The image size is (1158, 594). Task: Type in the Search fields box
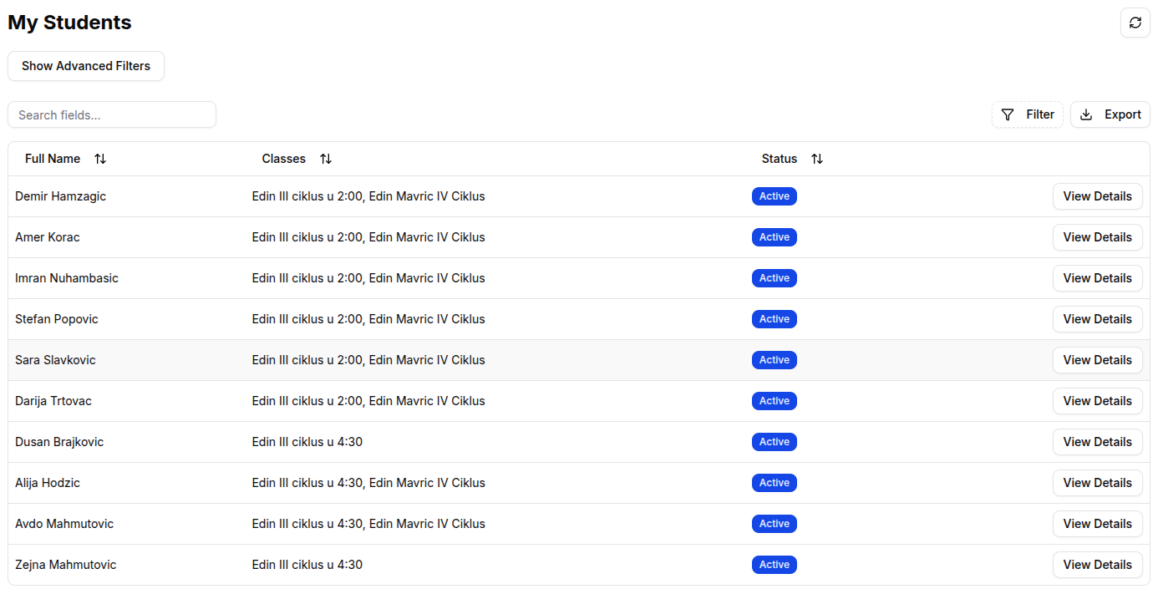tap(112, 114)
